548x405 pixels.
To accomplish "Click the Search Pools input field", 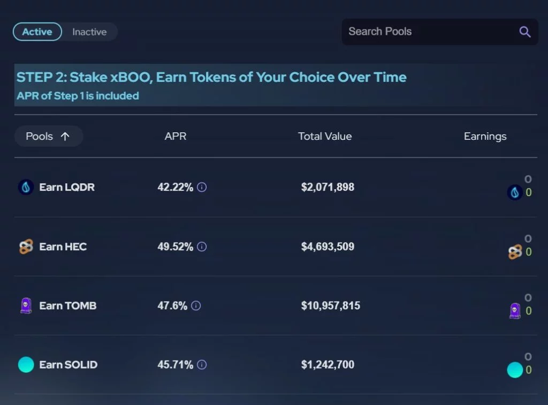I will coord(428,32).
